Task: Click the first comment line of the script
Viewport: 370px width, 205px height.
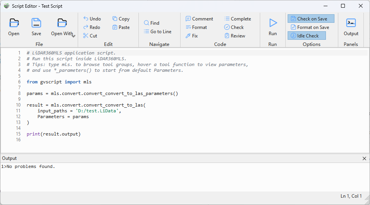Action: click(x=71, y=53)
